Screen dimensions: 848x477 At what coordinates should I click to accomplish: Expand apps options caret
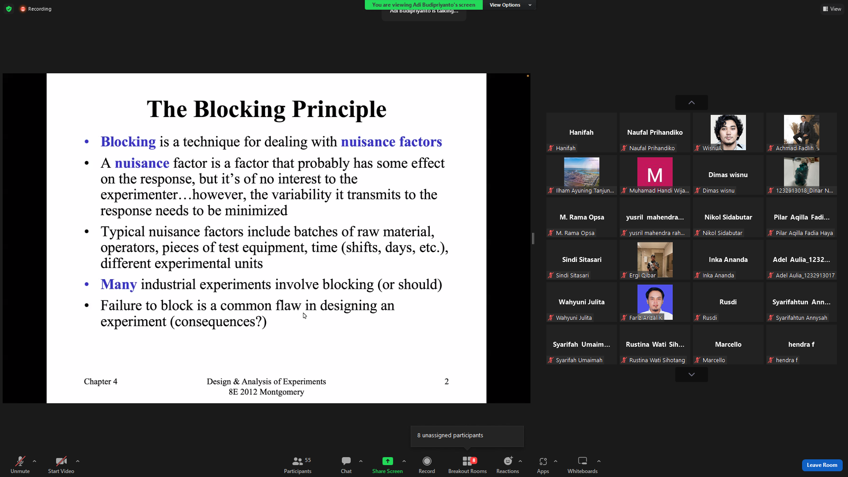pos(556,461)
